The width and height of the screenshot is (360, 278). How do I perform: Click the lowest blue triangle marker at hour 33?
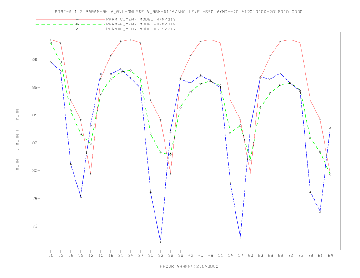(x=160, y=242)
